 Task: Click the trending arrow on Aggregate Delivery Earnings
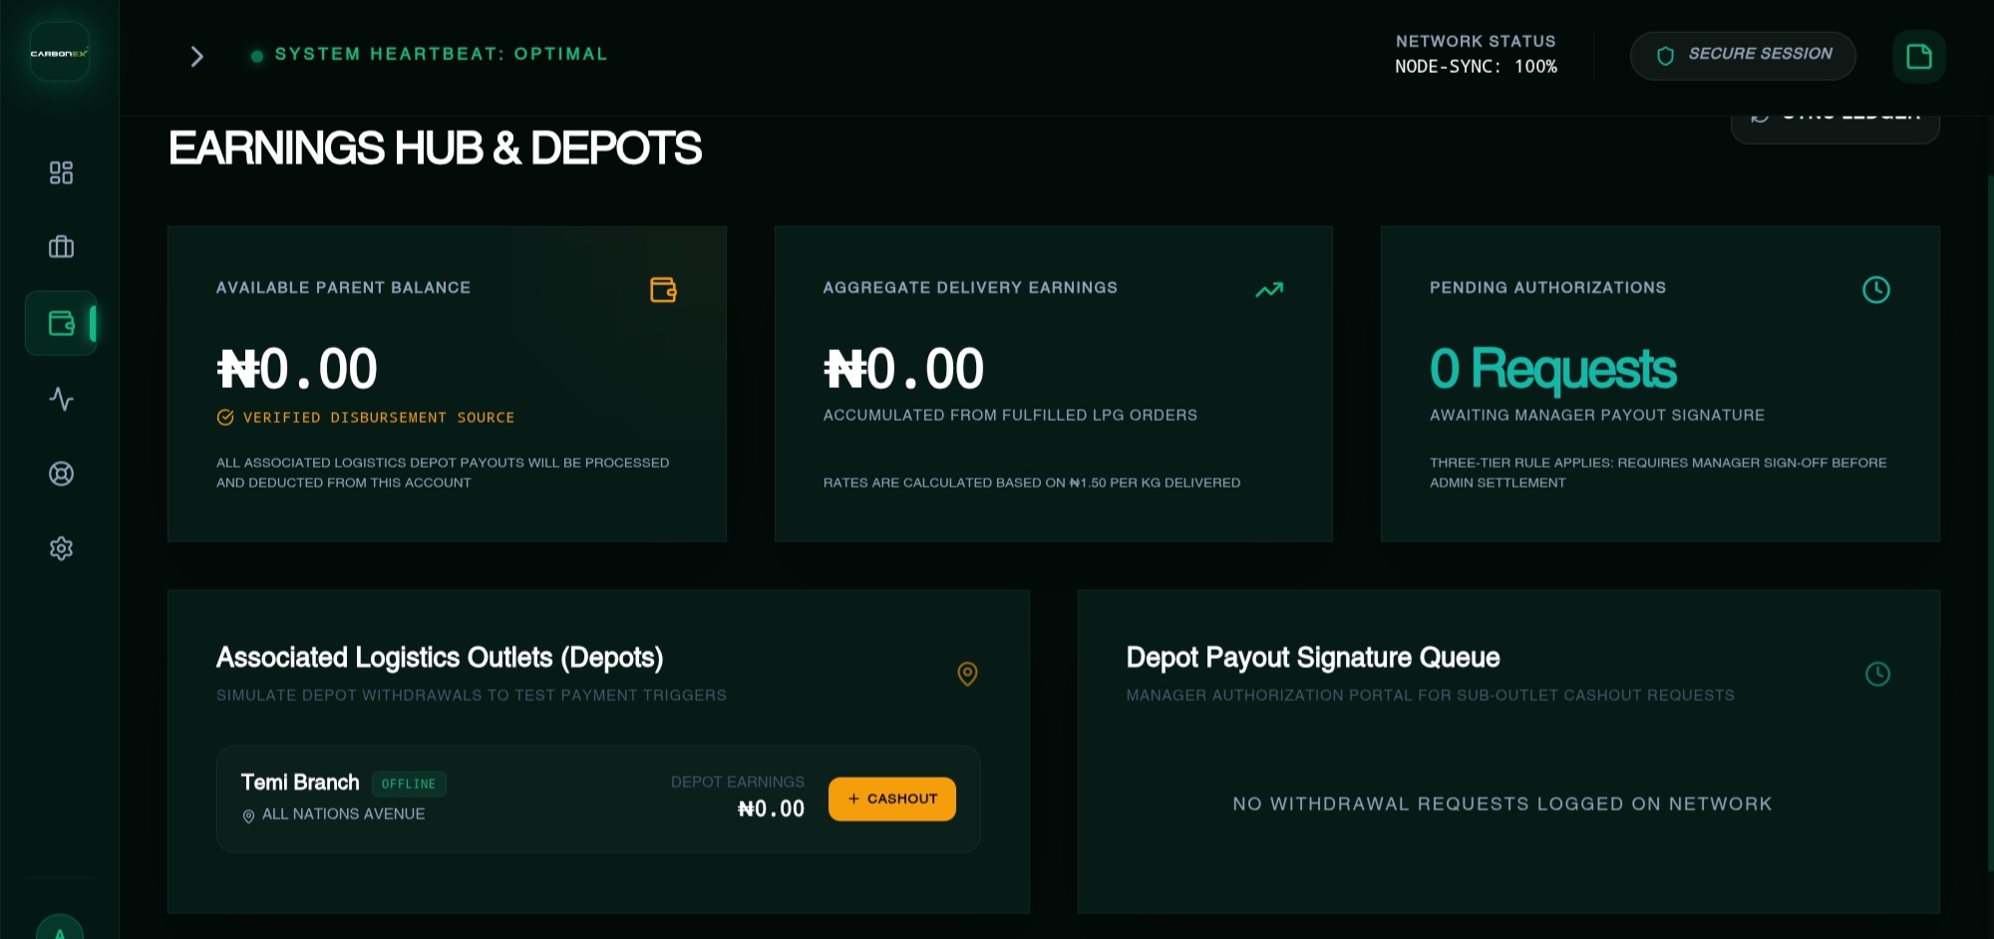(1269, 290)
